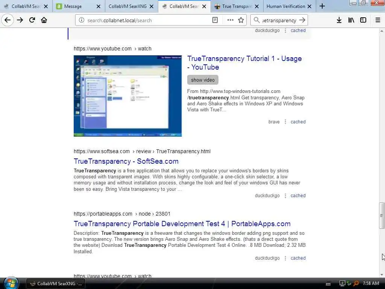Image resolution: width=385 pixels, height=289 pixels.
Task: Open the Firefox hamburger menu
Action: 378,20
